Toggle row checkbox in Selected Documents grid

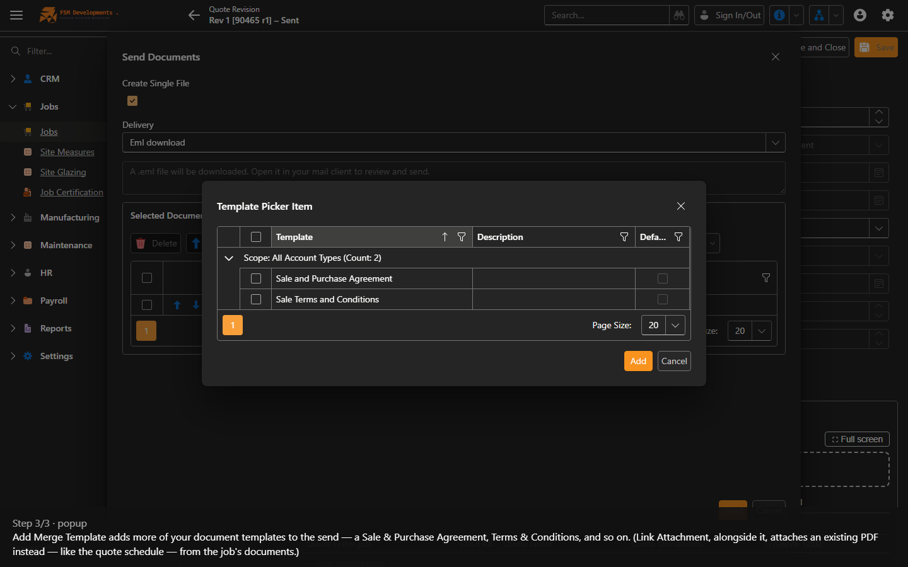point(147,305)
